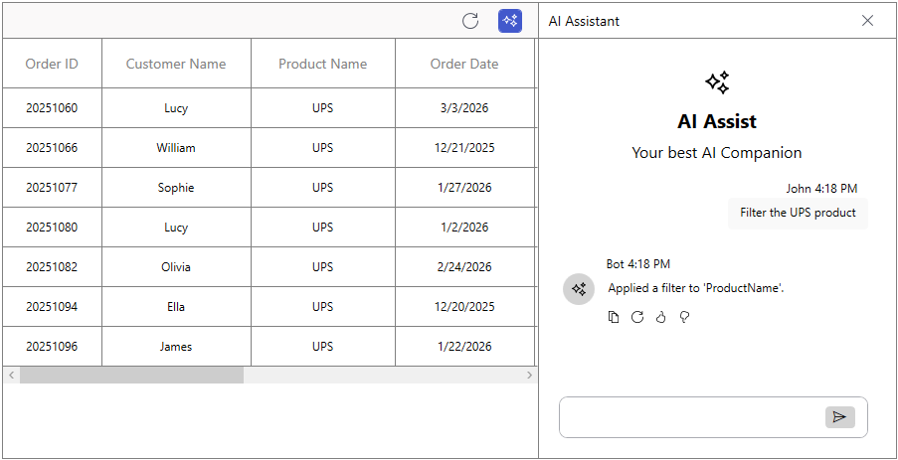
Task: Click thumbs up on the bot response
Action: [x=661, y=317]
